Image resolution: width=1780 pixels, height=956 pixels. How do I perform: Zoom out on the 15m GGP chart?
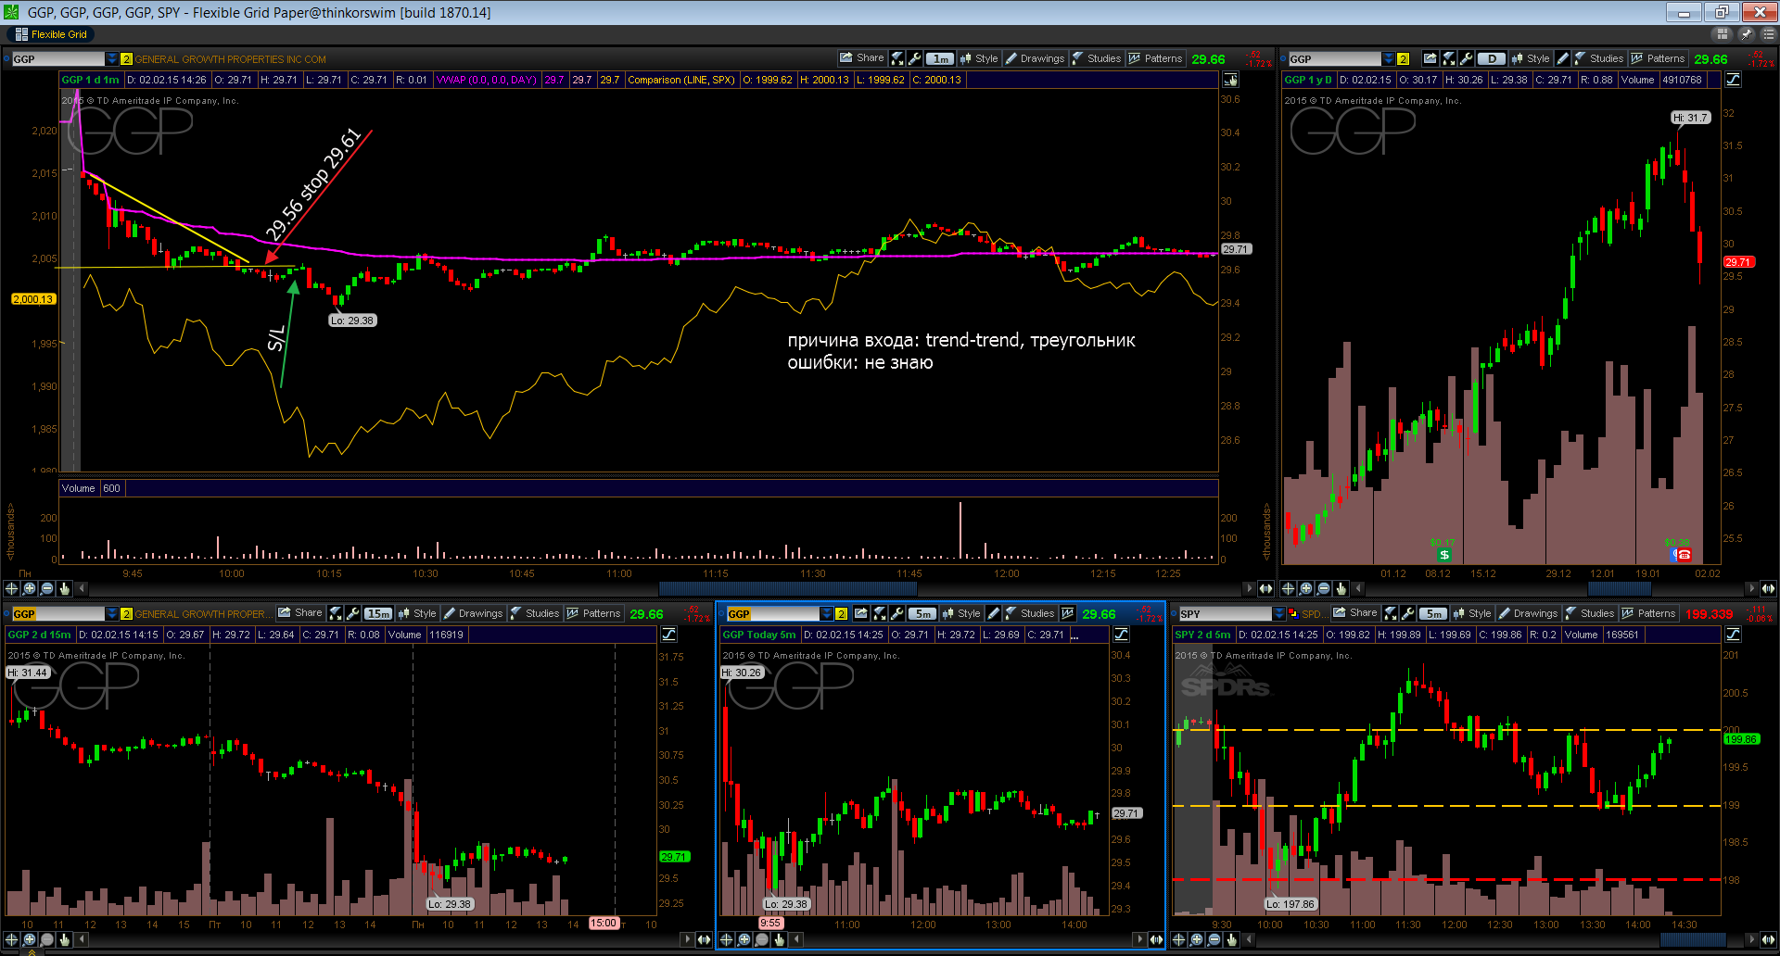(47, 939)
